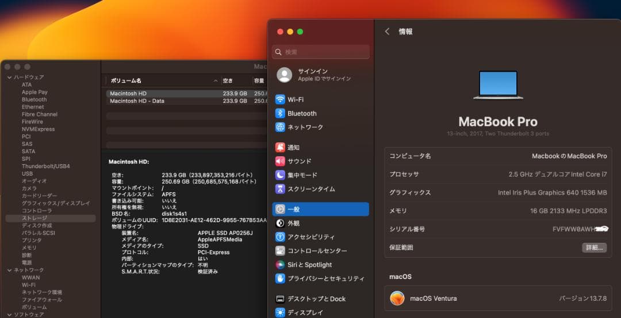Select メモリ in System Information sidebar
Image resolution: width=621 pixels, height=318 pixels.
[29, 247]
